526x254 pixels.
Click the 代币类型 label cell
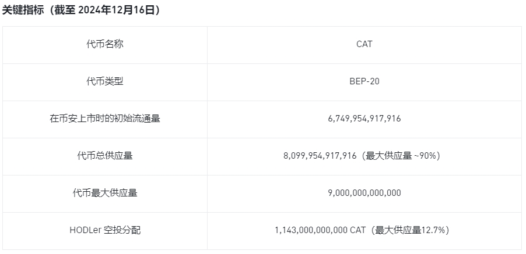[105, 81]
